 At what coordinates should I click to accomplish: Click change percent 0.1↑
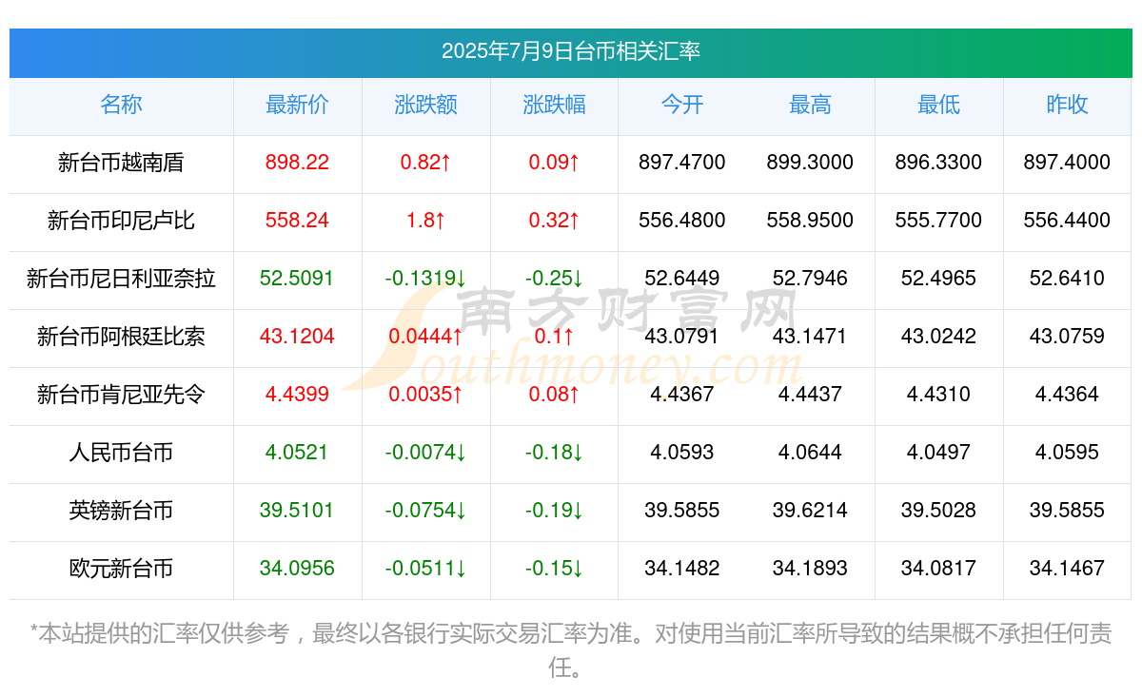tap(554, 337)
